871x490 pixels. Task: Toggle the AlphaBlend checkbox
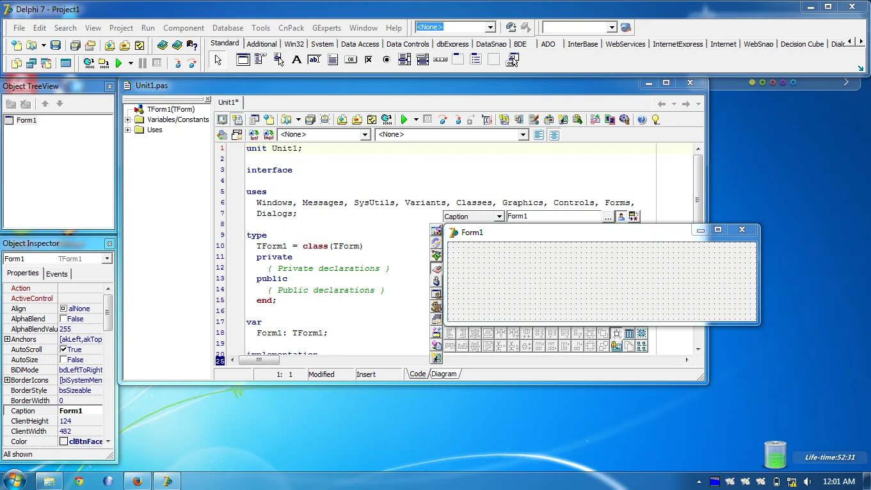tap(63, 319)
